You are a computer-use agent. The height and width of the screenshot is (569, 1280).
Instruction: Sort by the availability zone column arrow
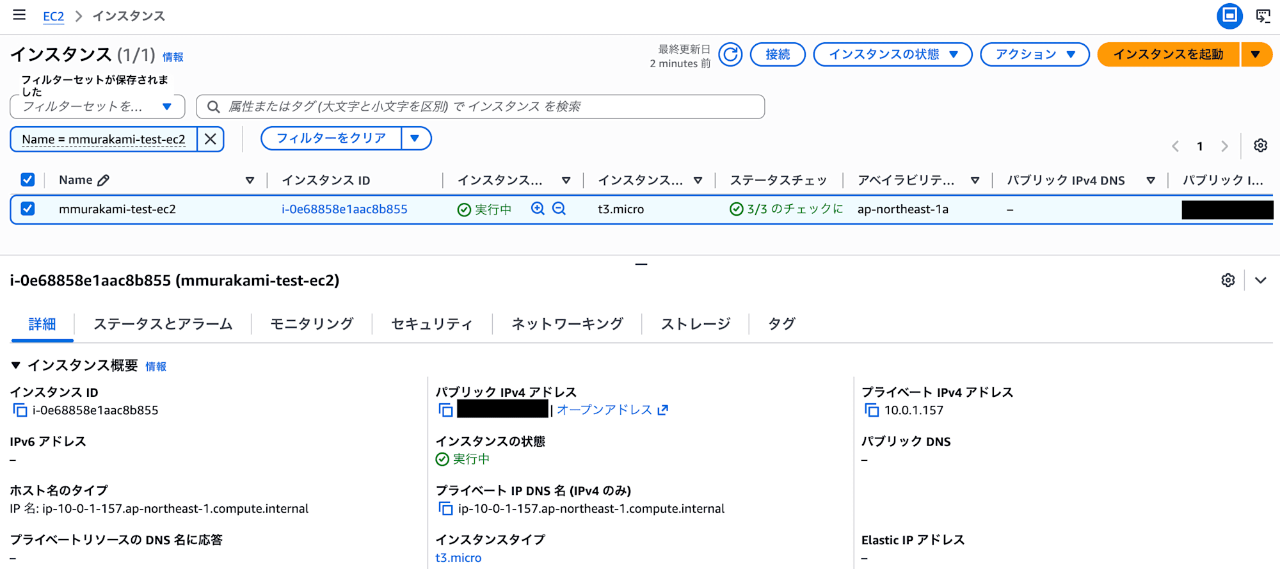click(x=975, y=180)
